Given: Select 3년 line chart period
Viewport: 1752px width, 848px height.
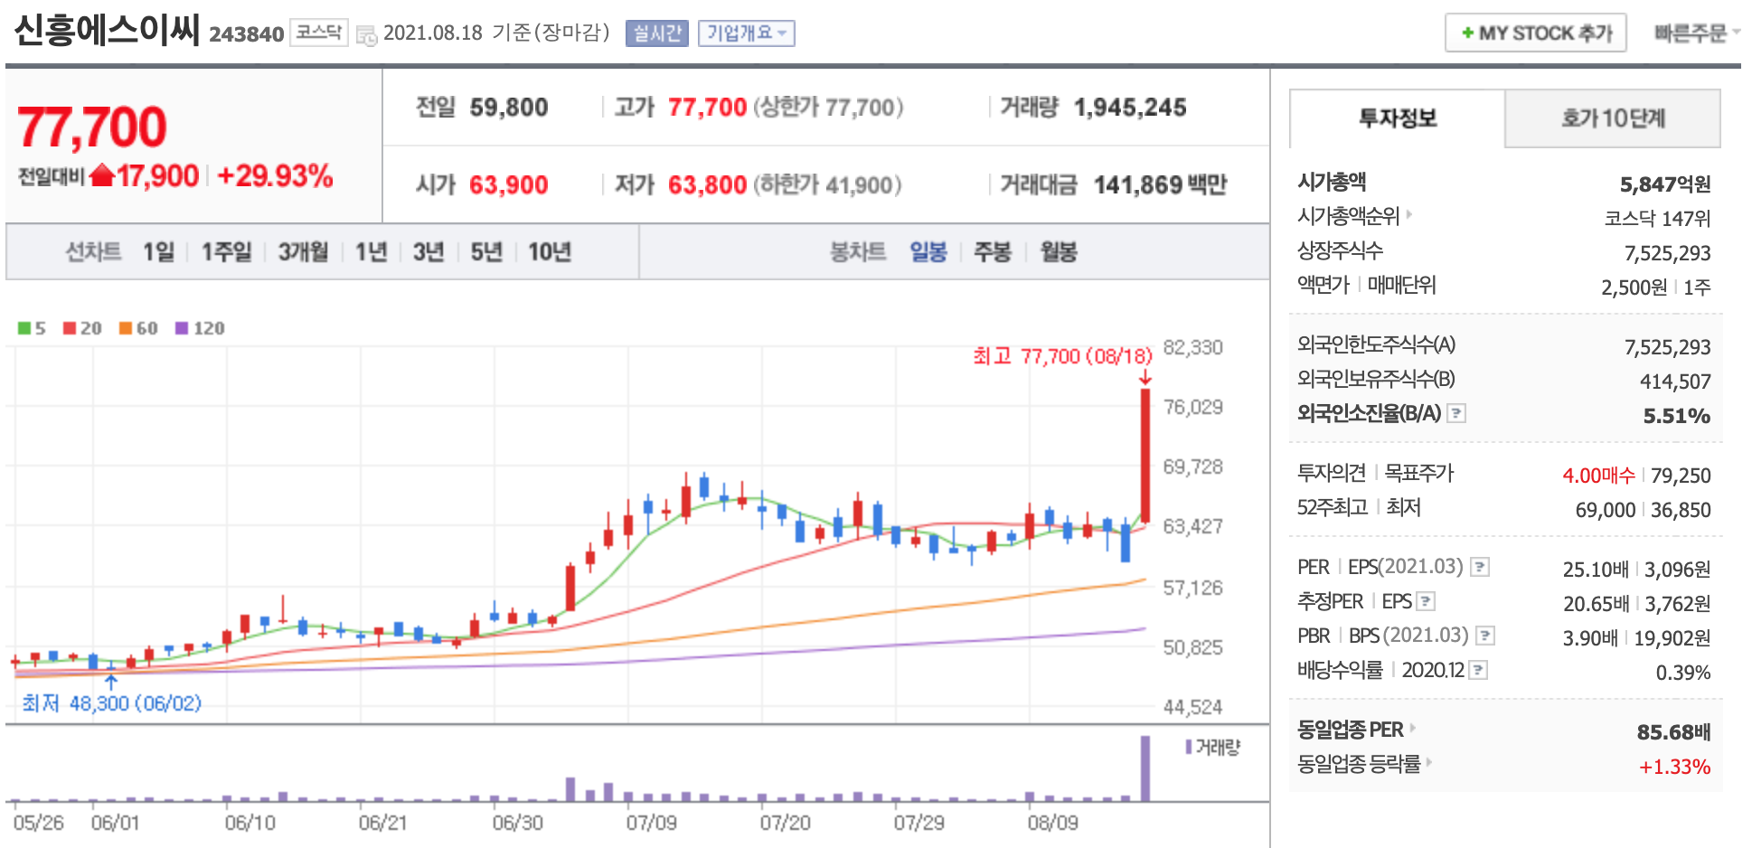Looking at the screenshot, I should 429,251.
